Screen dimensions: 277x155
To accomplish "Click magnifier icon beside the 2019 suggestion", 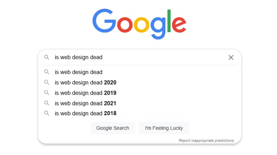I will click(x=47, y=93).
